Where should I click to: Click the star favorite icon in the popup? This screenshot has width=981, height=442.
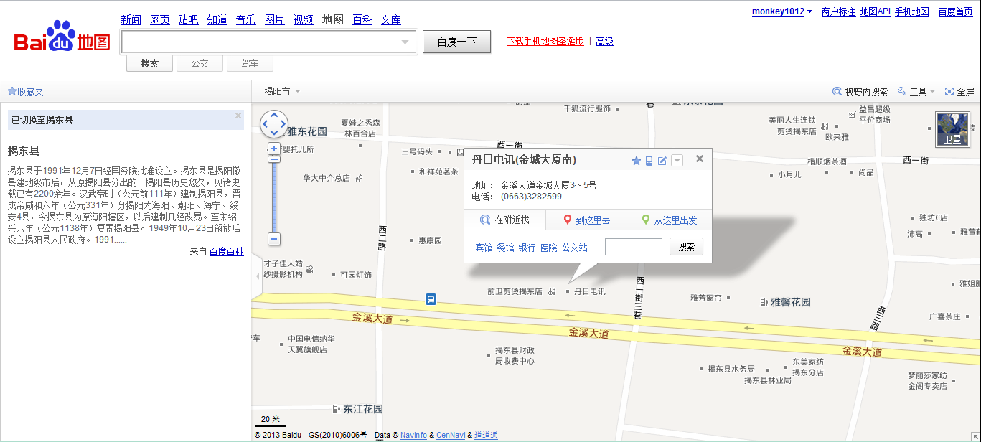(636, 161)
